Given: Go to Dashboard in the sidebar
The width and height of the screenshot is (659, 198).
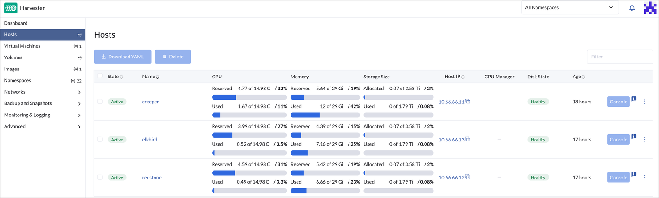Looking at the screenshot, I should 43,23.
